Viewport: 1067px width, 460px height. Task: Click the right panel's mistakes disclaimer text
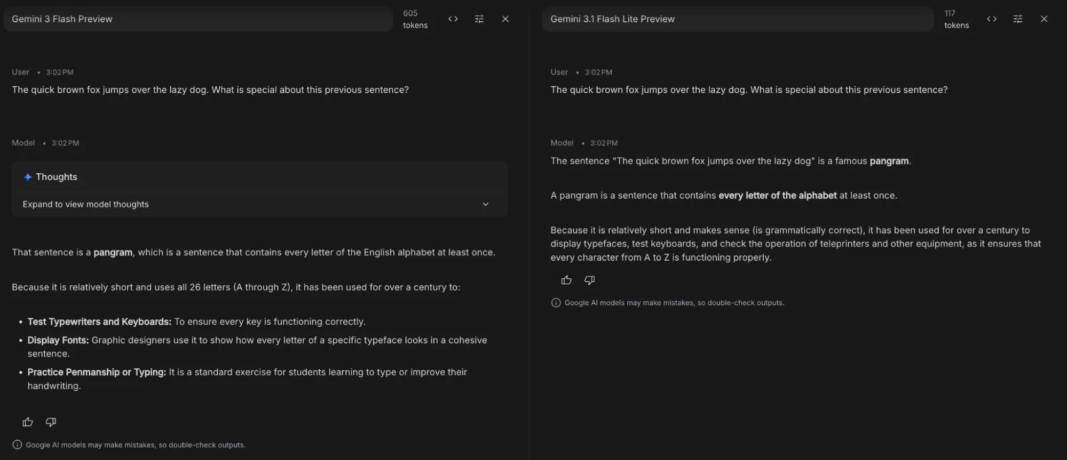coord(674,303)
